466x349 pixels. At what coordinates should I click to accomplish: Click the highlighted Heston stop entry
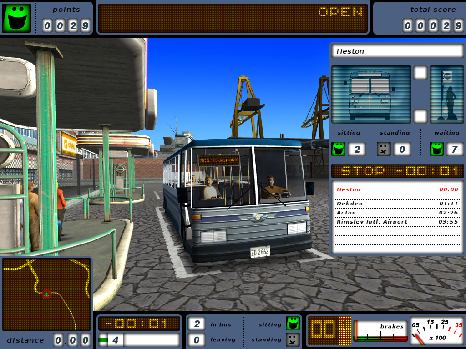(x=397, y=189)
